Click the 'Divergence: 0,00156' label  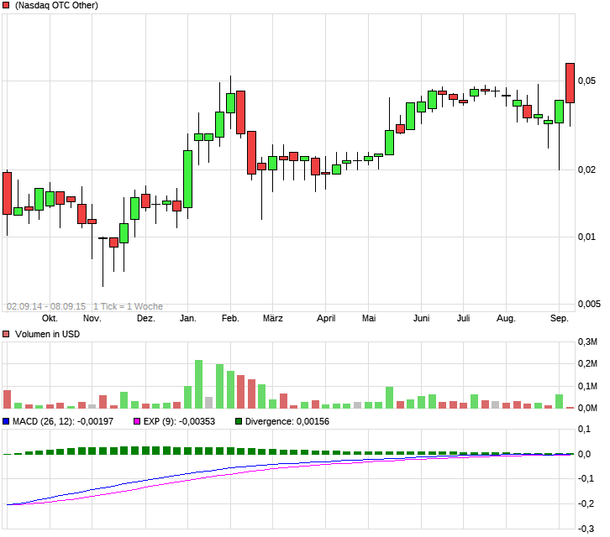[x=287, y=421]
